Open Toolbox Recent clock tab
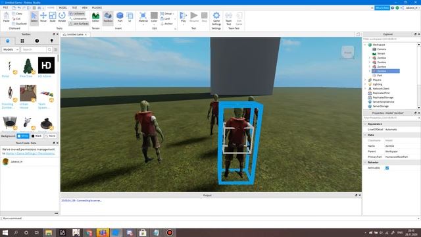The width and height of the screenshot is (421, 237). tap(37, 41)
